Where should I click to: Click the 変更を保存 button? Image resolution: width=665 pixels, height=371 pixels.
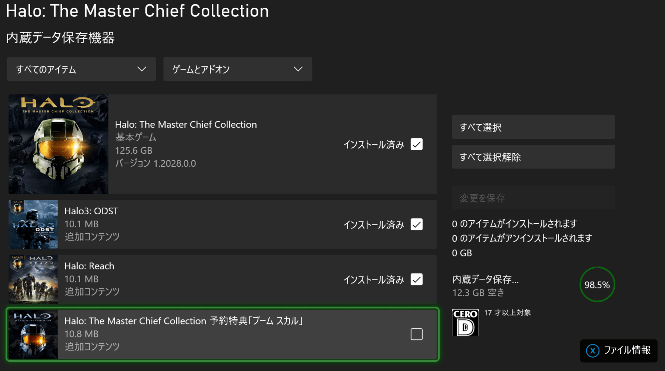click(533, 198)
